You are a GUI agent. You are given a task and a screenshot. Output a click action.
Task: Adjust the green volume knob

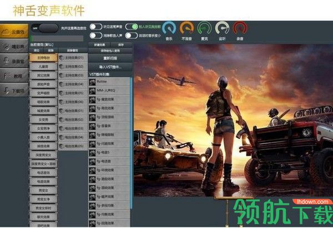point(204,28)
